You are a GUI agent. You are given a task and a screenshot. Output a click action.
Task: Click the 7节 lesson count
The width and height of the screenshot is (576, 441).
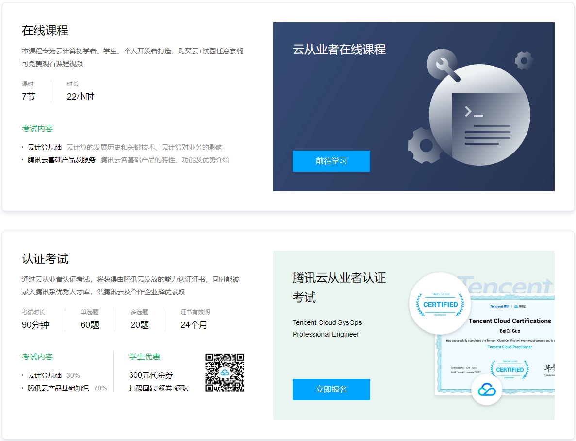29,96
